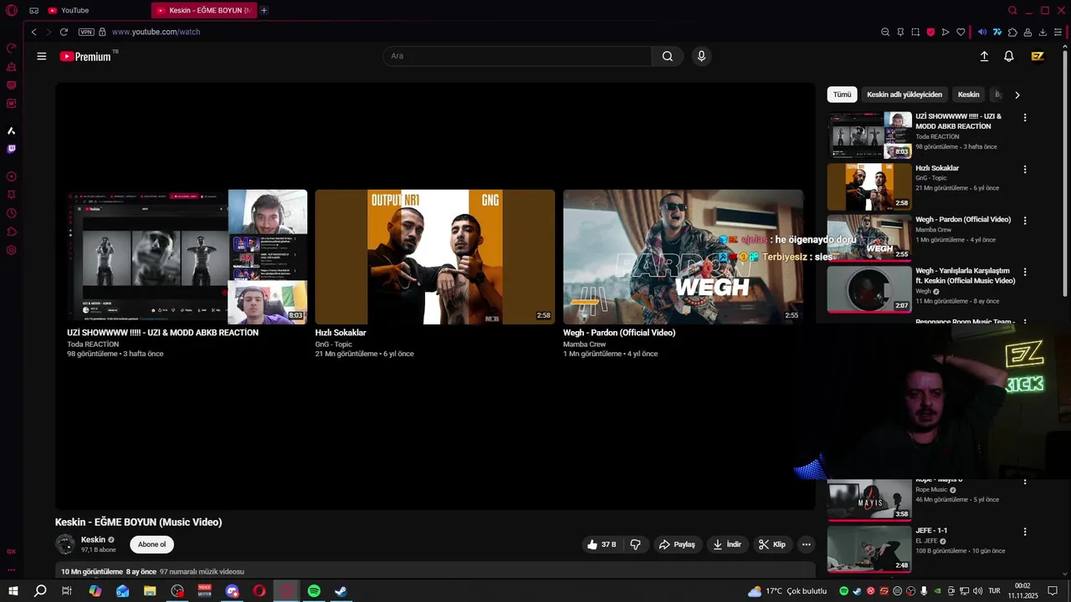Screen dimensions: 1071x602
Task: Open sidebar JEFE - 1-1 thumbnail
Action: [x=869, y=548]
